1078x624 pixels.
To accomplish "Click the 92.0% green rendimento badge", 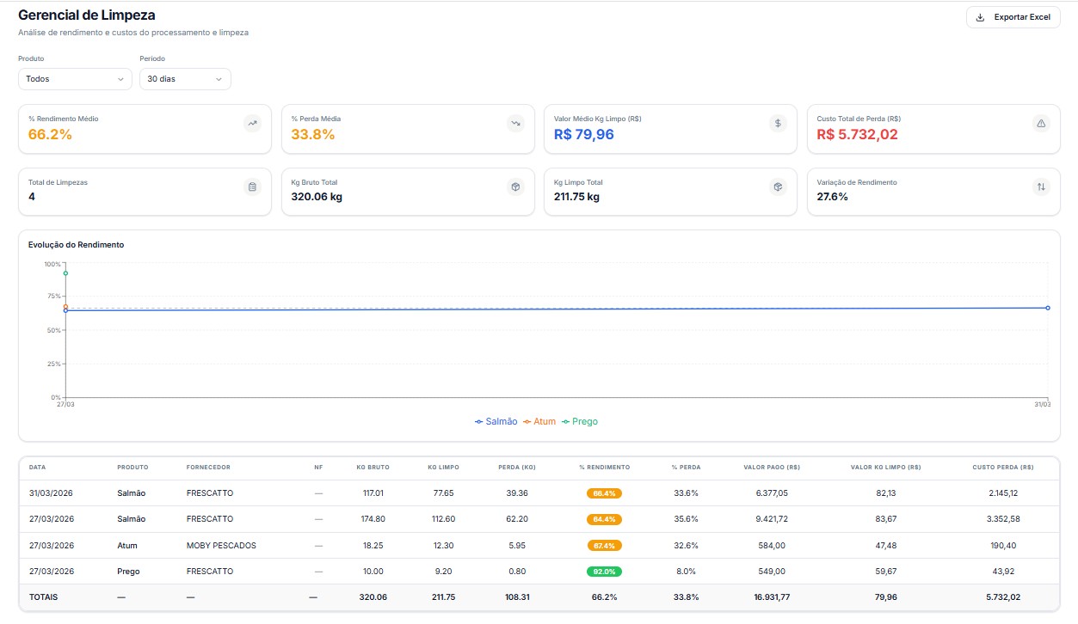I will [604, 572].
